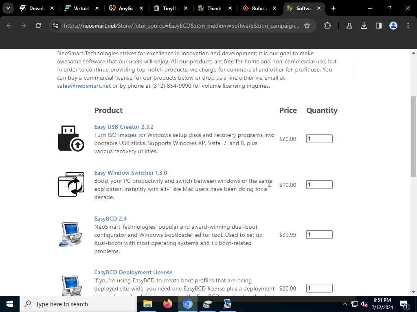Go back to previous page
This screenshot has width=417, height=312.
pos(9,26)
